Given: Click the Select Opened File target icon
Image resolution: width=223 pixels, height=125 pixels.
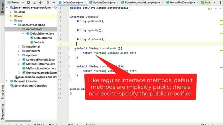Looking at the screenshot, I should 28,2.
